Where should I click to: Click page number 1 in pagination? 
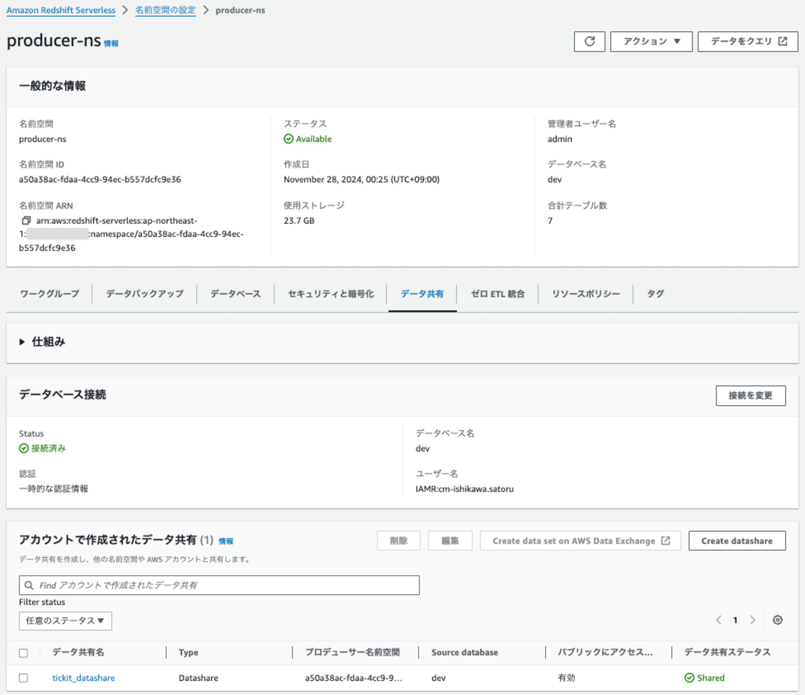click(735, 620)
